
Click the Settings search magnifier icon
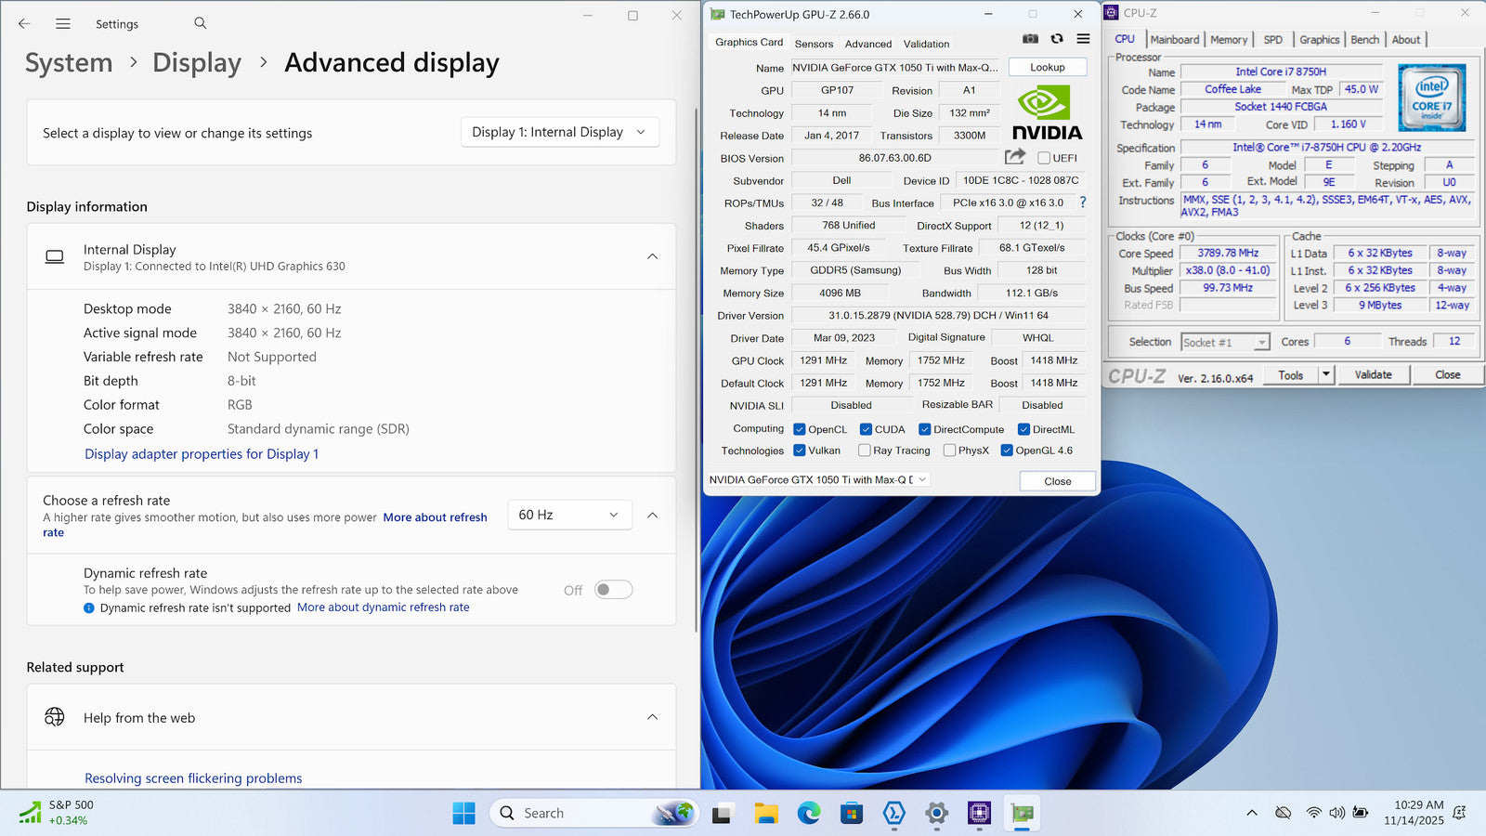pos(201,23)
